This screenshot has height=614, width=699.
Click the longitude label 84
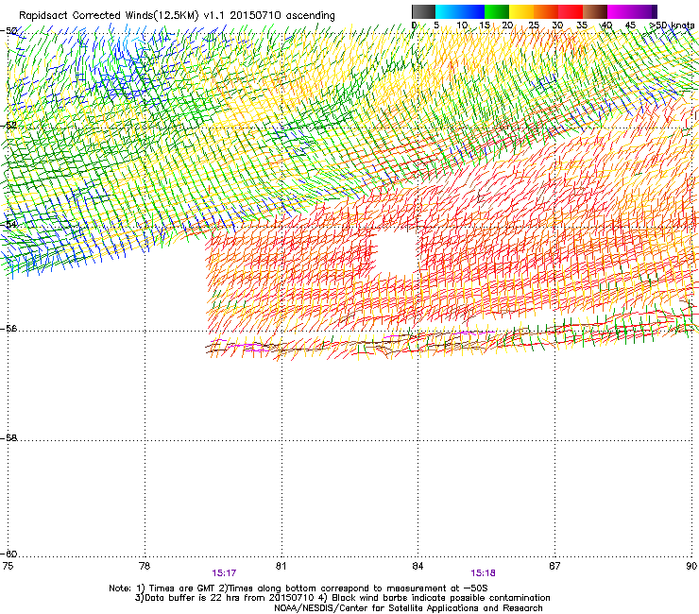[418, 566]
